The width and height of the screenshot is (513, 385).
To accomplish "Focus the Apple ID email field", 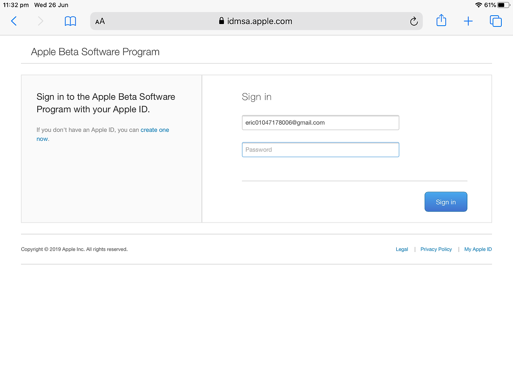I will tap(321, 123).
